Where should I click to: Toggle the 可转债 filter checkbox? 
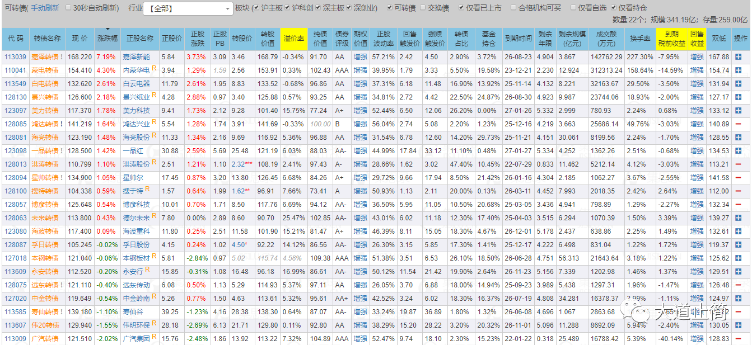(x=390, y=8)
